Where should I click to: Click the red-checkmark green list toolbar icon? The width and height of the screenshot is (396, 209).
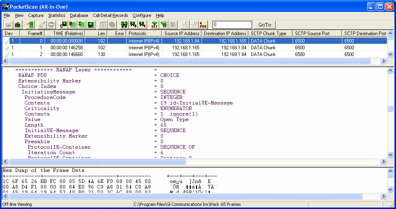[30, 24]
